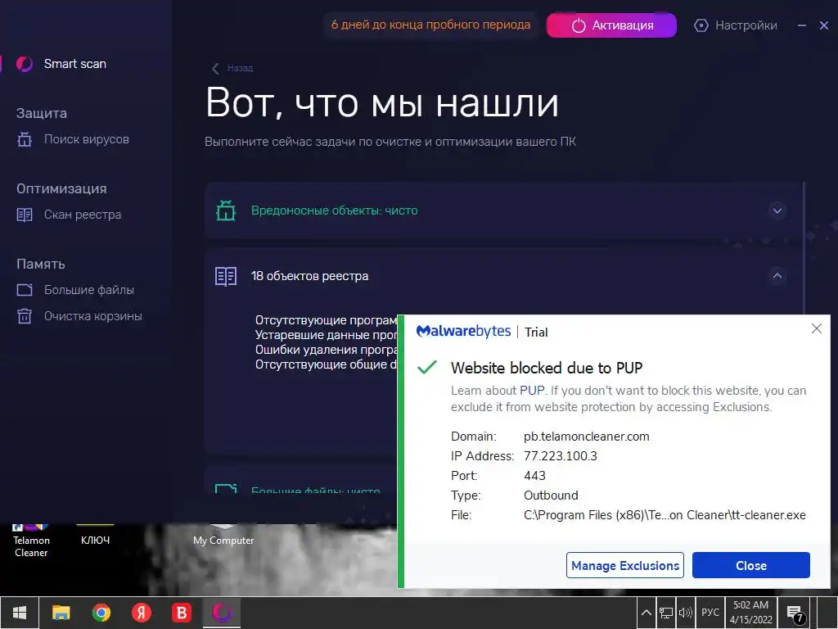
Task: Open the notification center icon
Action: pos(795,613)
